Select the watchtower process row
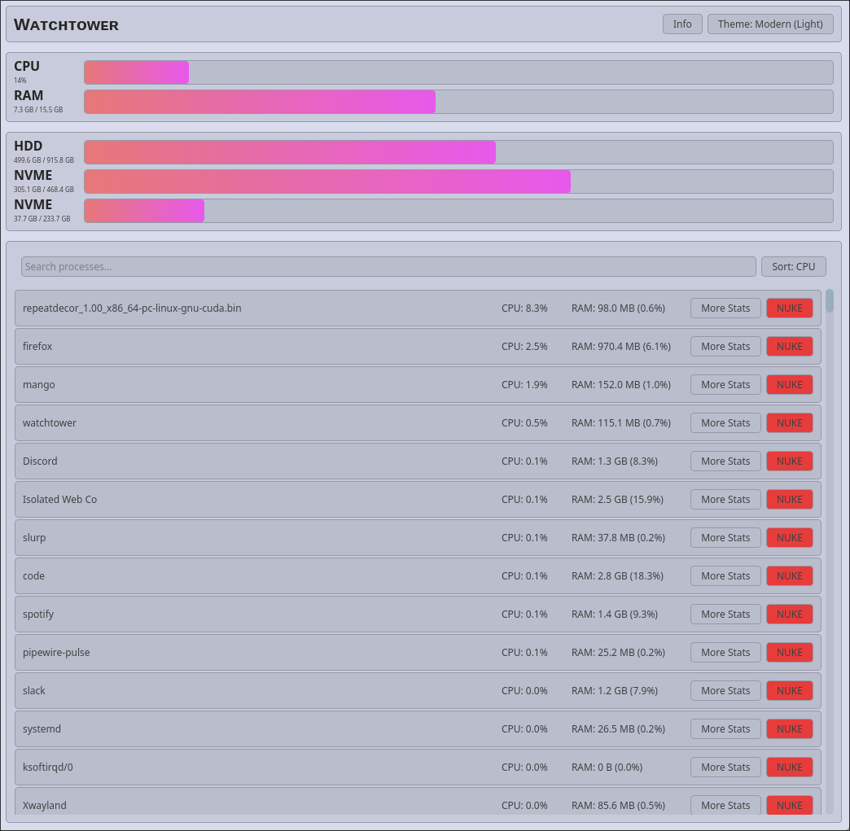This screenshot has height=831, width=850. coord(244,423)
